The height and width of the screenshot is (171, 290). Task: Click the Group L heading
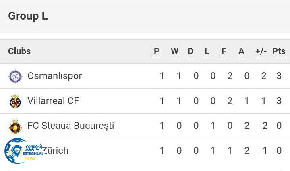(28, 16)
